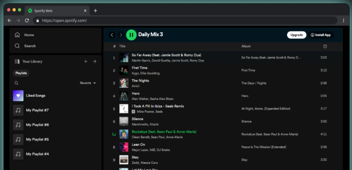Screen dimensions: 352x170
Task: Open the Recents sort dropdown
Action: click(x=88, y=83)
